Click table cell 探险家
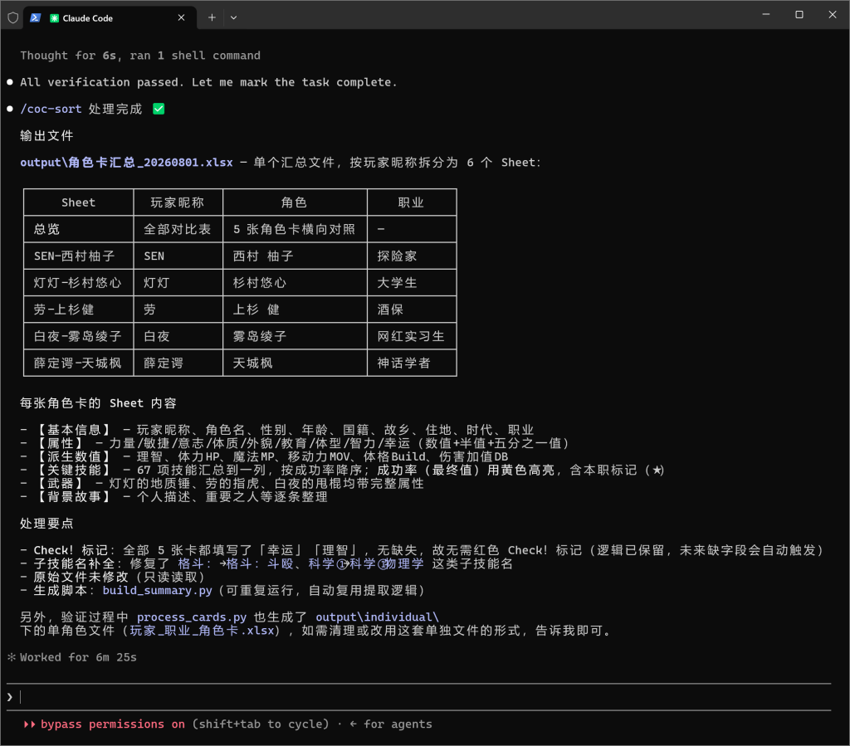The image size is (850, 746). click(x=412, y=256)
